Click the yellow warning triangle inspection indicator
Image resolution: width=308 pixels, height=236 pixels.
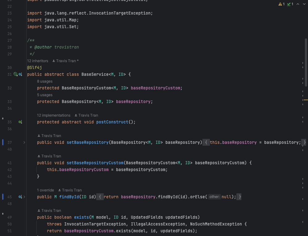coord(280,4)
